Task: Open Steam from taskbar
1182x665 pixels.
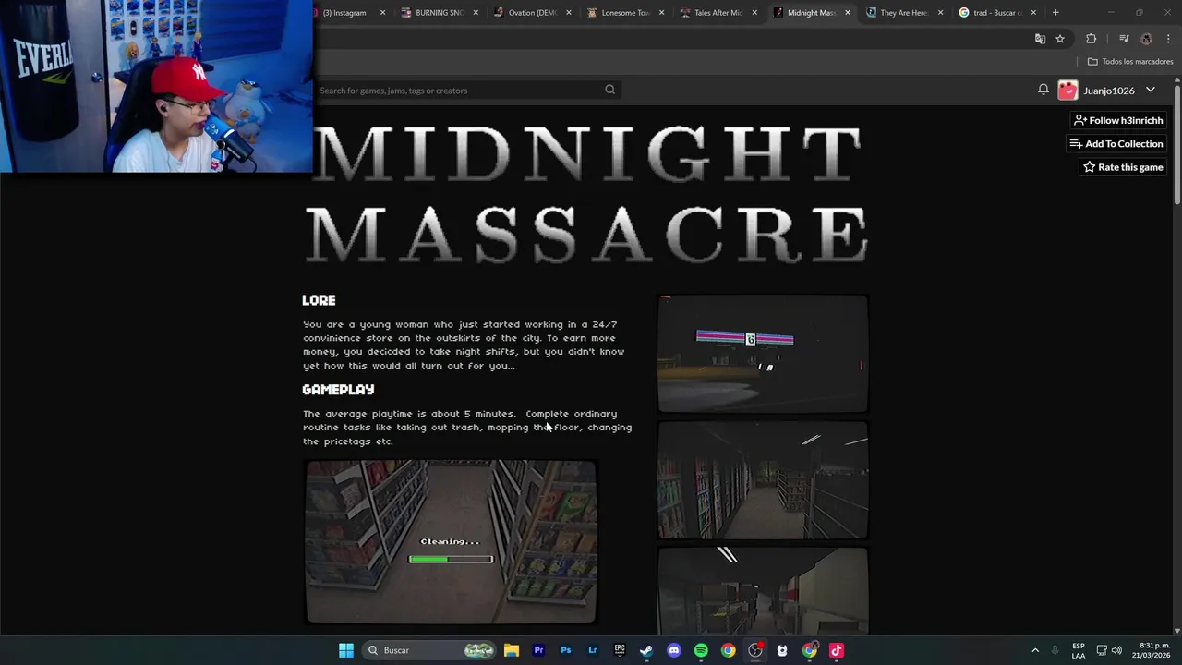Action: 646,650
